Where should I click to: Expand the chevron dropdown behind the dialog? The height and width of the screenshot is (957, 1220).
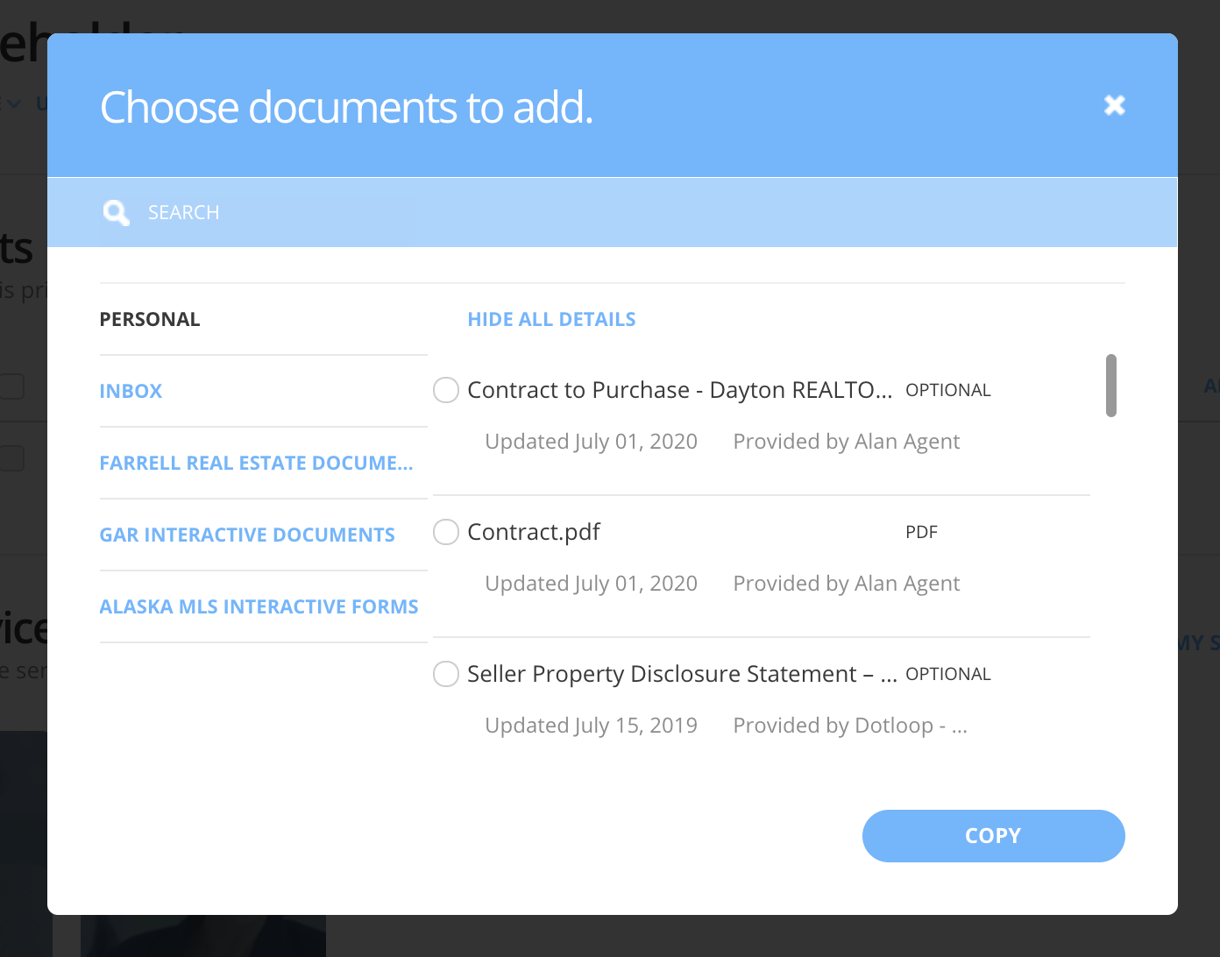12,103
